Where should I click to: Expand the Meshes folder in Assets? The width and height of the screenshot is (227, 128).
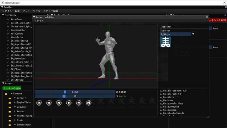(x=15, y=111)
